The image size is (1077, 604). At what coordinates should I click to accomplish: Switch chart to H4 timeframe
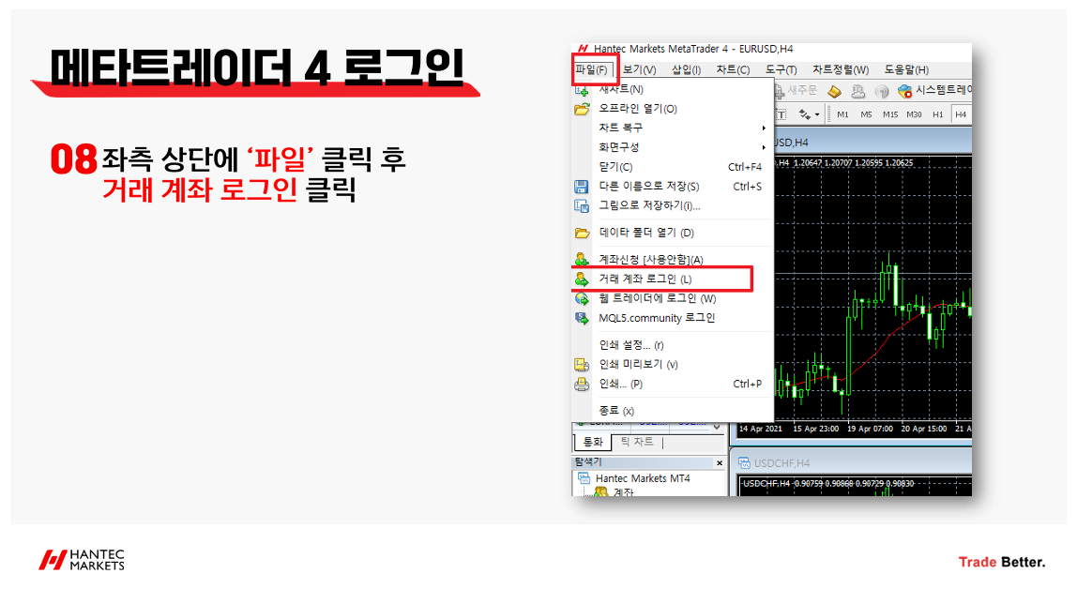pyautogui.click(x=961, y=114)
